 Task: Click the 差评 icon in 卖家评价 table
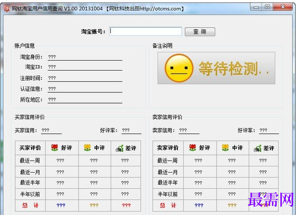click(x=257, y=148)
